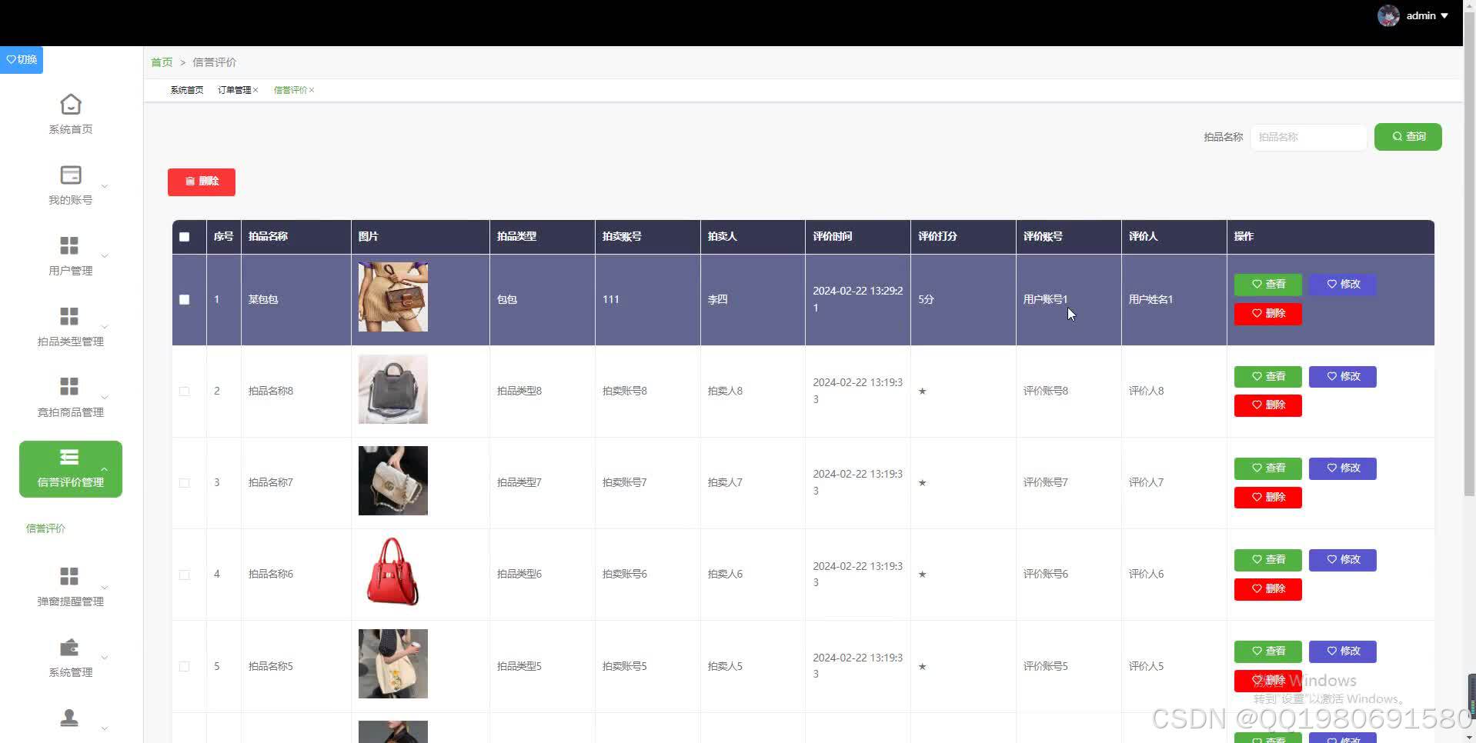Click the person icon below 系统管理
The image size is (1476, 743).
pos(69,718)
